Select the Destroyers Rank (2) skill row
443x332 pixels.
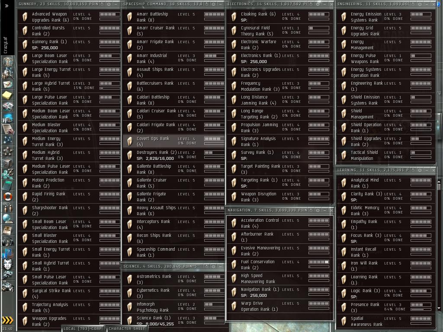click(174, 155)
